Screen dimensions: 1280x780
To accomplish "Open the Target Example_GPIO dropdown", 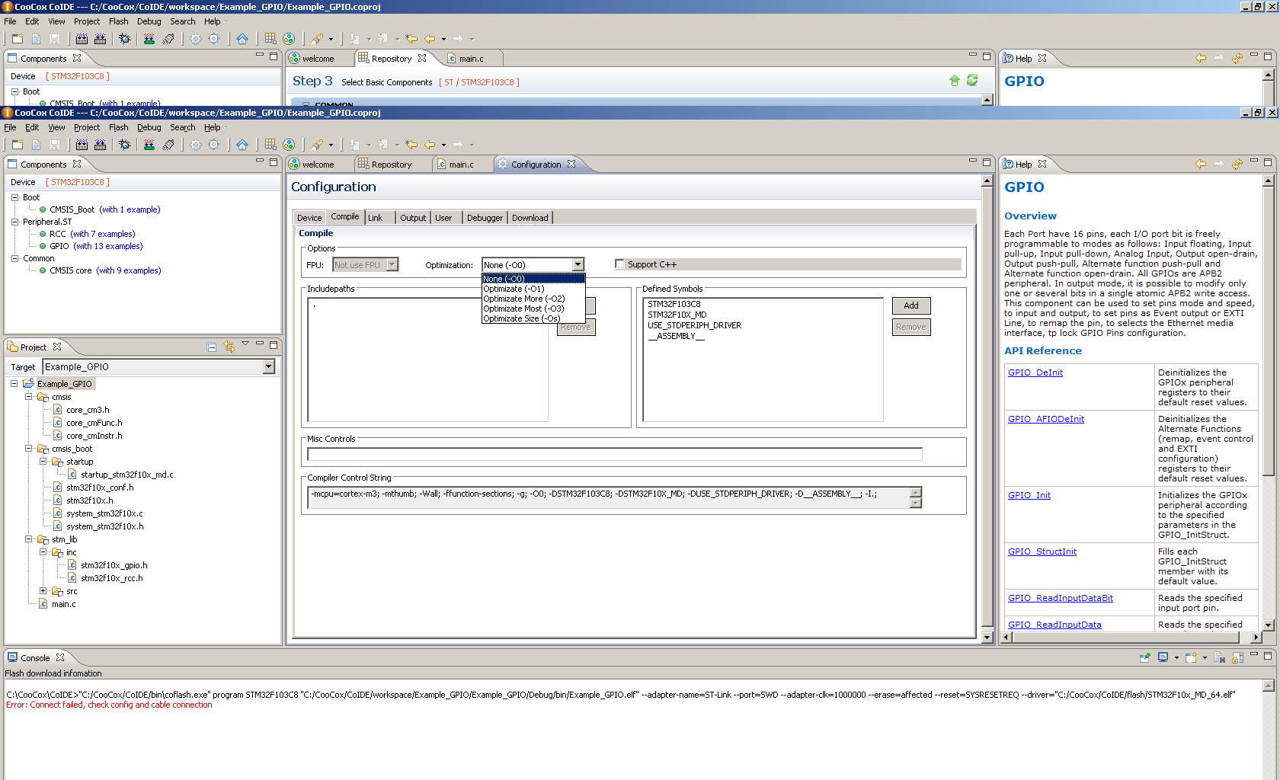I will pyautogui.click(x=268, y=367).
